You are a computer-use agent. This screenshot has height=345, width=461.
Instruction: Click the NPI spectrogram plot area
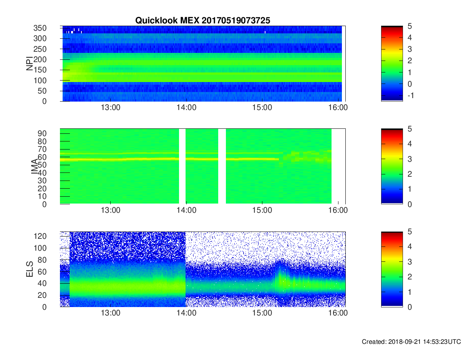pyautogui.click(x=202, y=64)
